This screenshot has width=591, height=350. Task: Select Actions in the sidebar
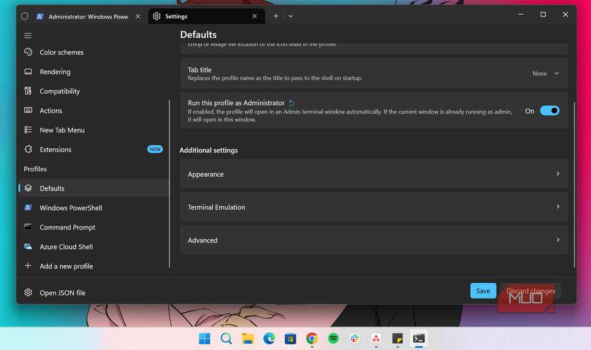93,111
